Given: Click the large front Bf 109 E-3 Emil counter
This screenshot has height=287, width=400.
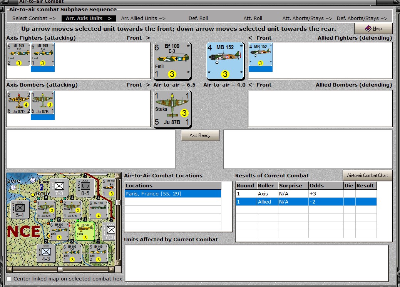Looking at the screenshot, I should point(172,61).
